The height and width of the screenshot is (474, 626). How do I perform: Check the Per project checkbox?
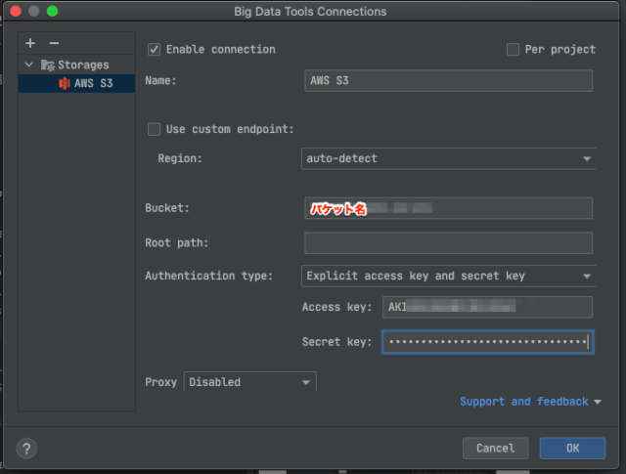pos(513,50)
